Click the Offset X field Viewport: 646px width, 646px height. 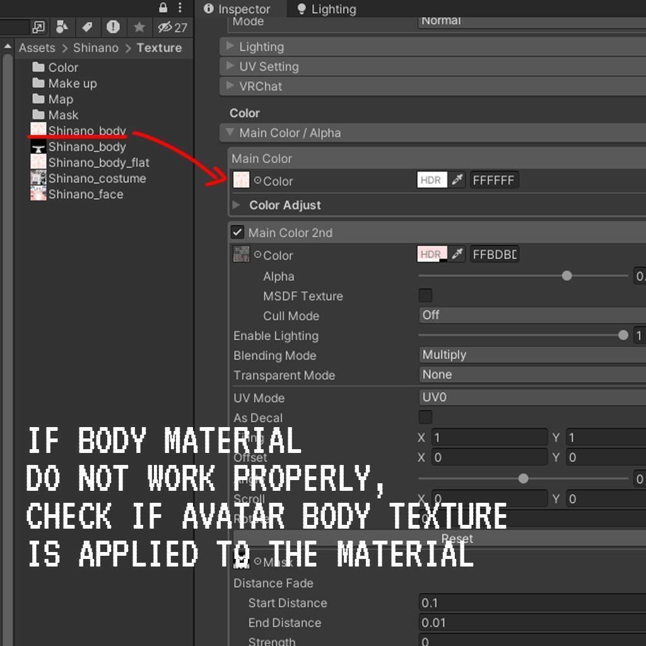(x=490, y=457)
